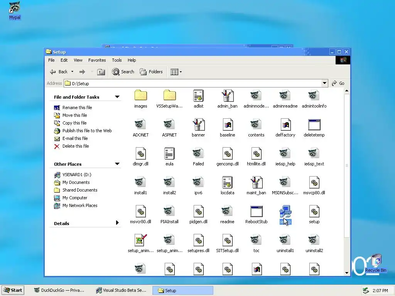The image size is (395, 296).
Task: Switch to Visual Studio Beta Setup taskbar button
Action: pyautogui.click(x=121, y=290)
